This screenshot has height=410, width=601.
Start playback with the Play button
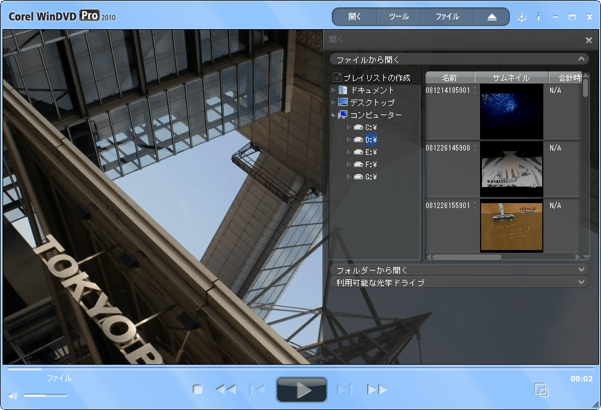click(301, 390)
